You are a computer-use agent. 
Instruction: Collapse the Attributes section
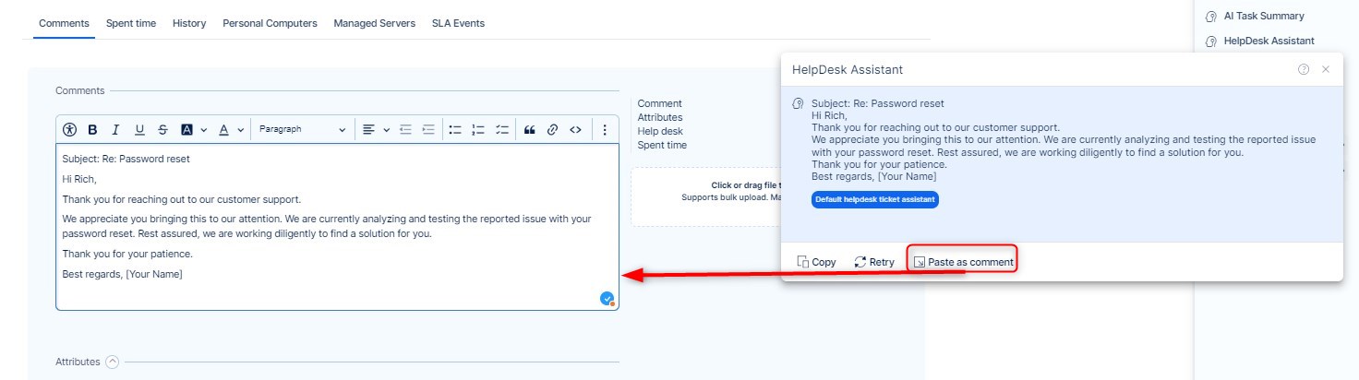pos(113,362)
